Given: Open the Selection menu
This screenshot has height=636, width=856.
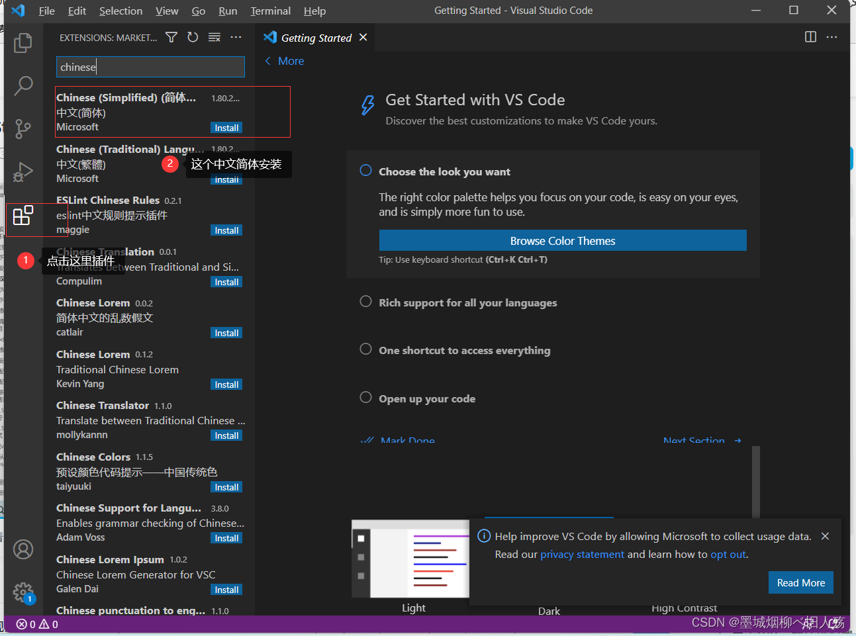Looking at the screenshot, I should click(120, 11).
